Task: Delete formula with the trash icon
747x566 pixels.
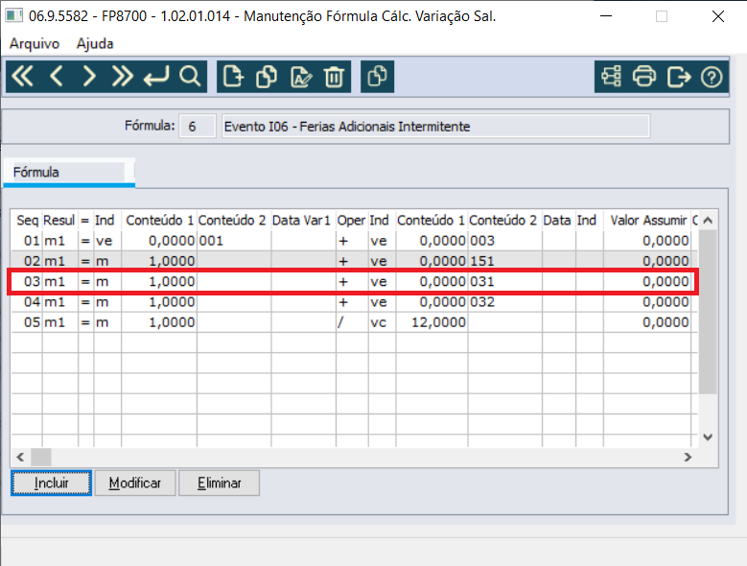Action: point(334,76)
